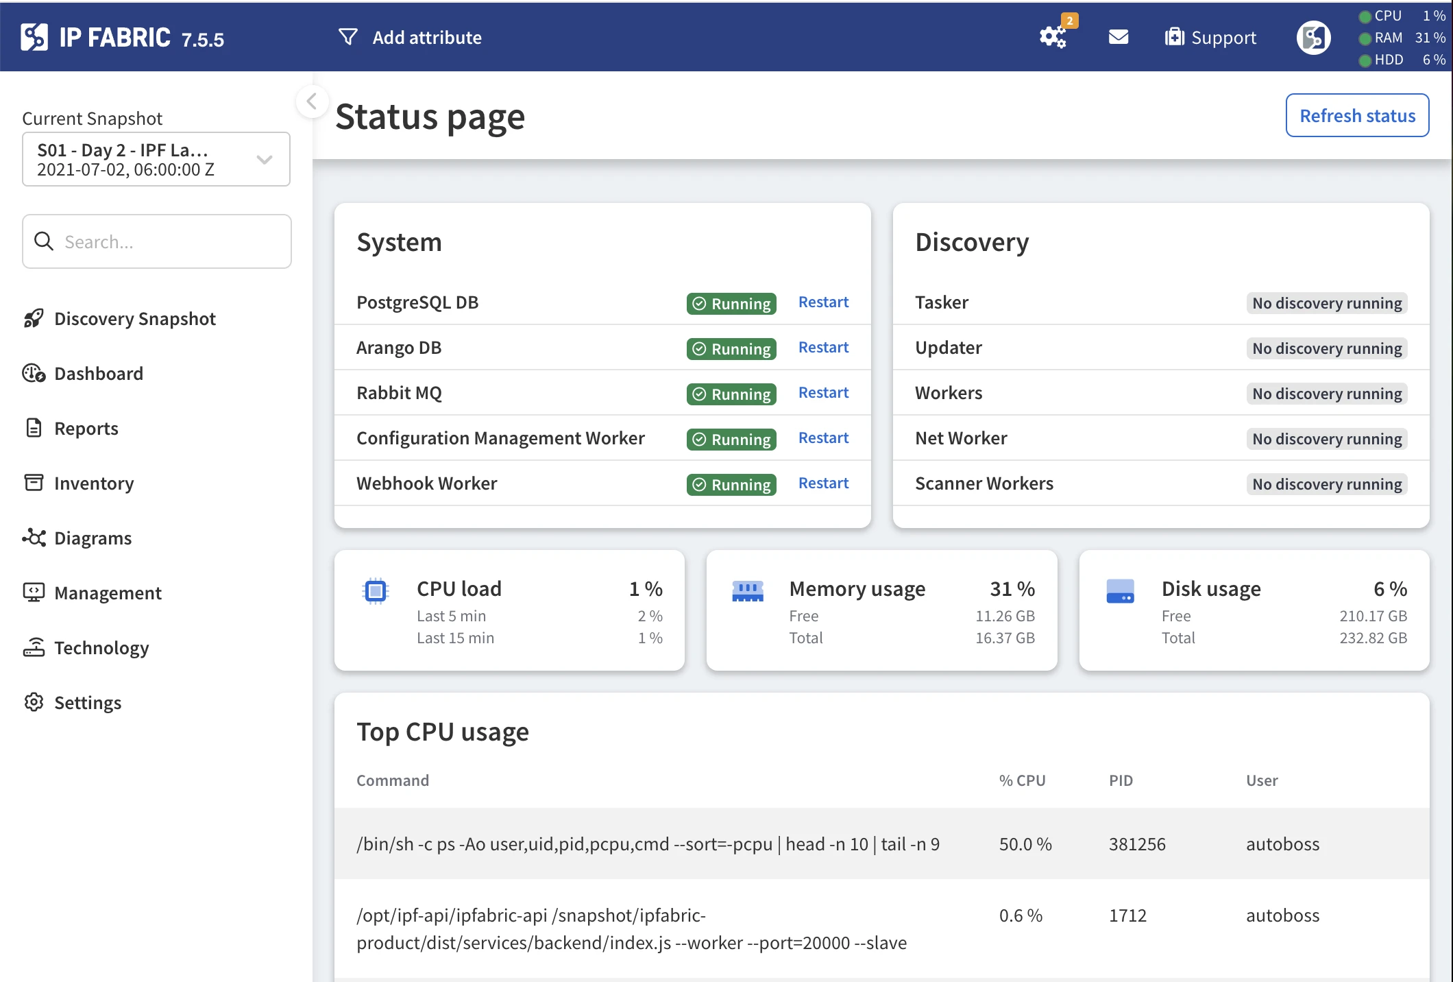Restart the PostgreSQL DB service

(x=823, y=302)
